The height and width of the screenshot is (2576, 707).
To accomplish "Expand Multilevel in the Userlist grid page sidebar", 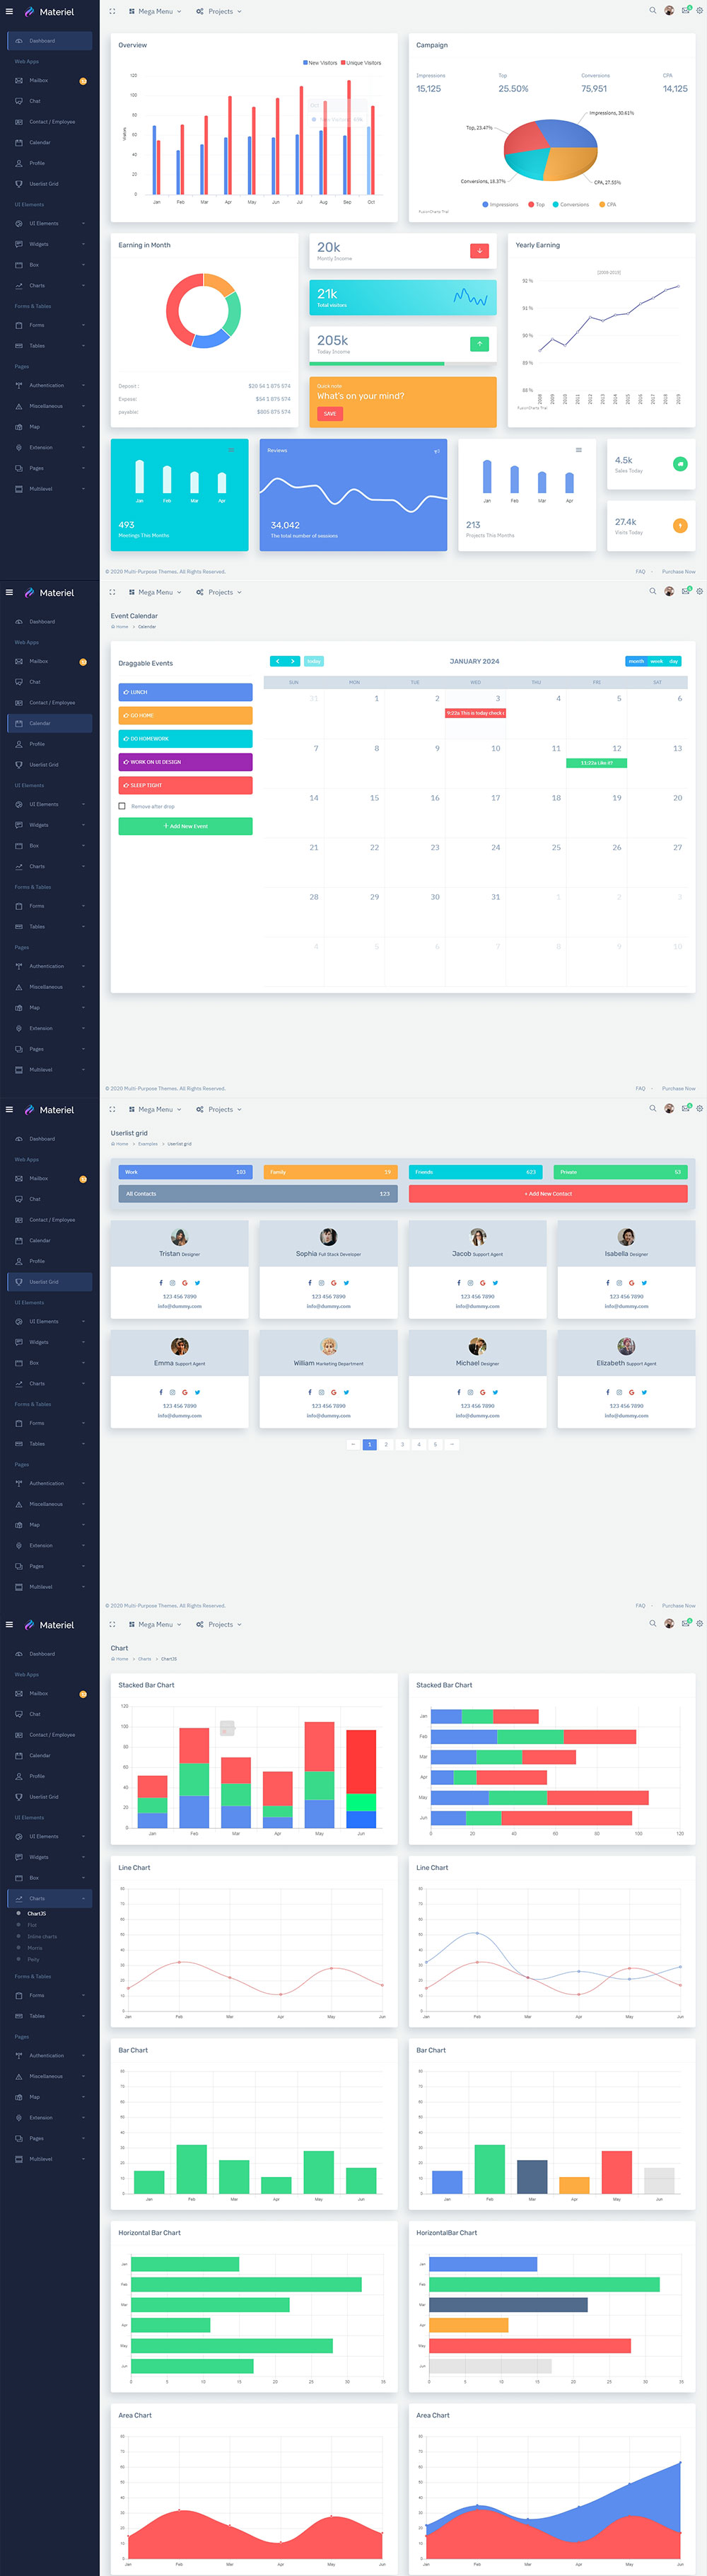I will 50,1587.
